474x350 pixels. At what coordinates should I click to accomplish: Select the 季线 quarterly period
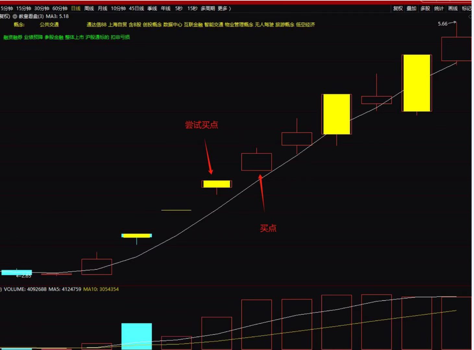pos(152,8)
